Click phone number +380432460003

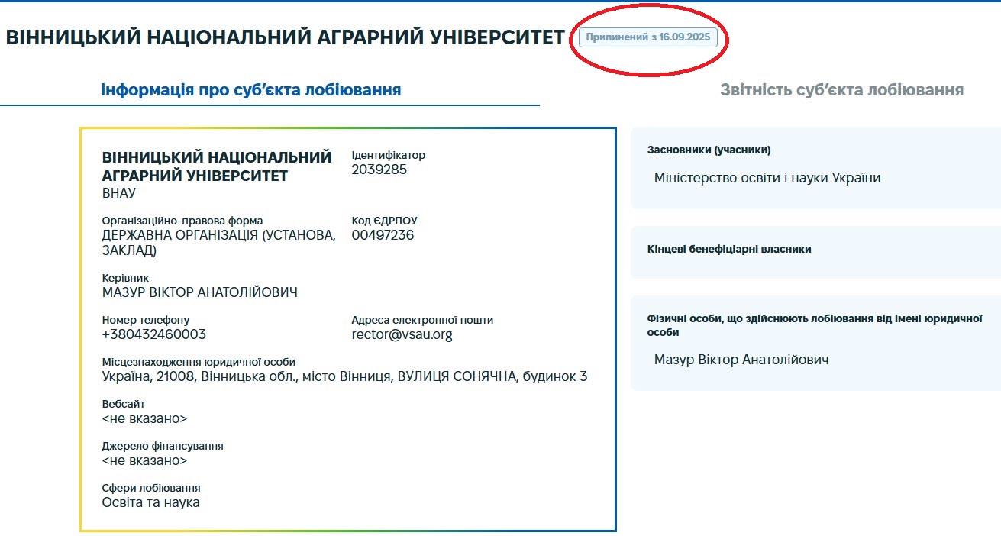[153, 334]
